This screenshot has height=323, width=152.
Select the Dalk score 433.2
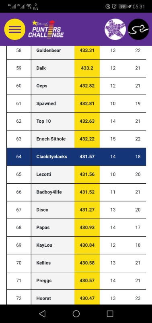tap(87, 68)
